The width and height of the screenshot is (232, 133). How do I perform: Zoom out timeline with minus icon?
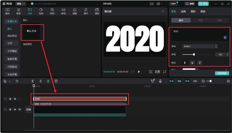coord(203,81)
